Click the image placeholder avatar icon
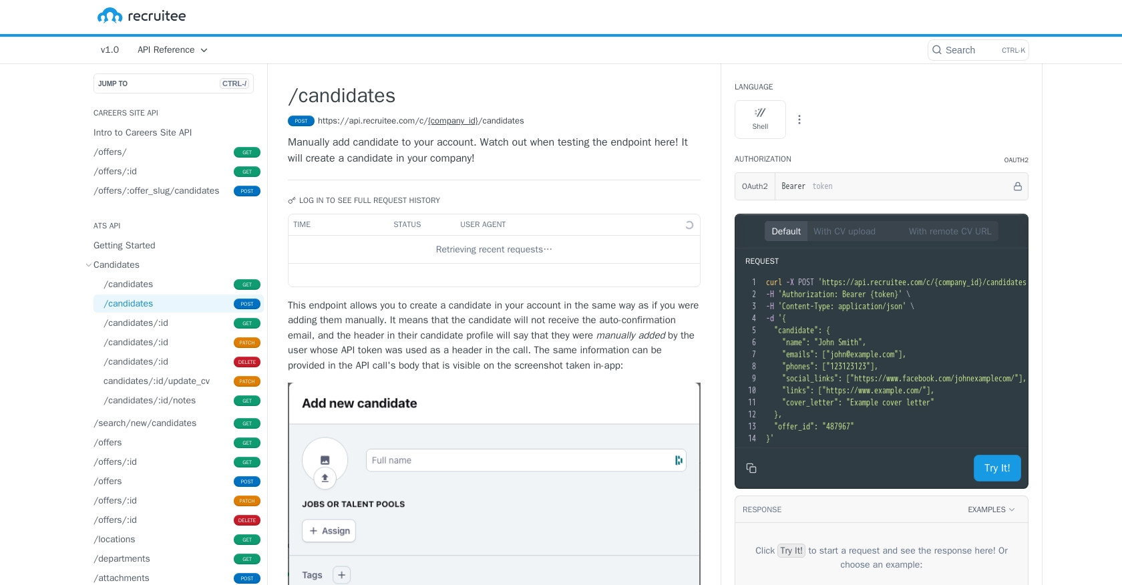Image resolution: width=1122 pixels, height=585 pixels. [x=325, y=460]
